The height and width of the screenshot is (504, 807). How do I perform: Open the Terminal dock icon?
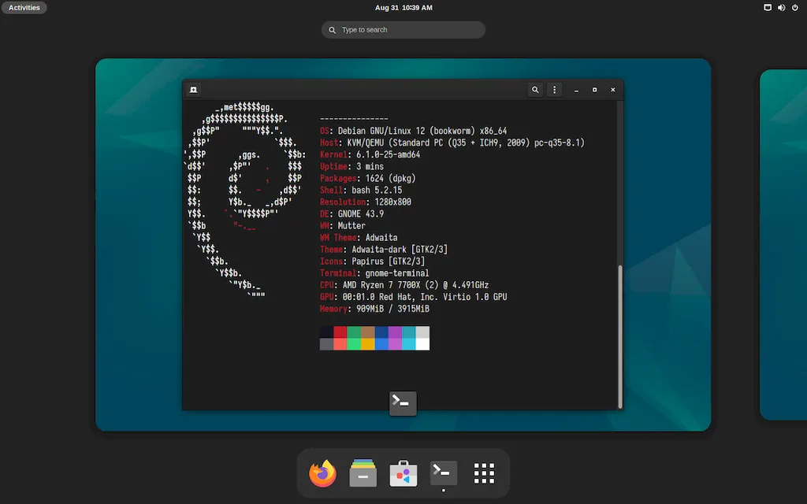pyautogui.click(x=443, y=472)
